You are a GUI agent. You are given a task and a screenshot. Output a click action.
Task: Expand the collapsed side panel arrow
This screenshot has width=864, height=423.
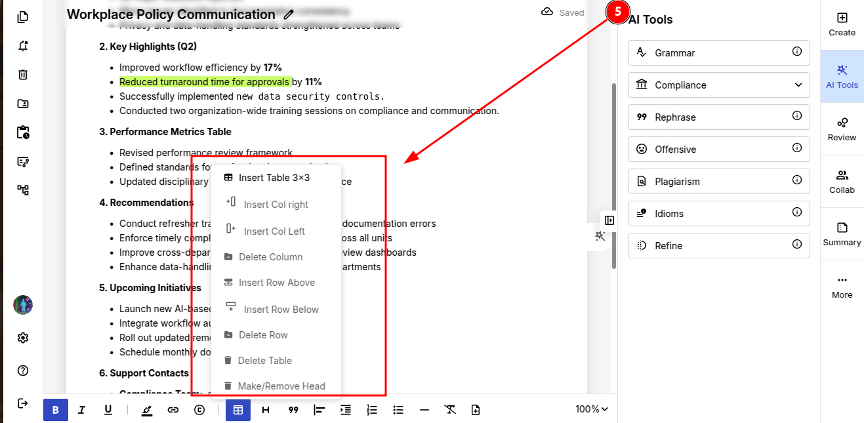(x=609, y=220)
